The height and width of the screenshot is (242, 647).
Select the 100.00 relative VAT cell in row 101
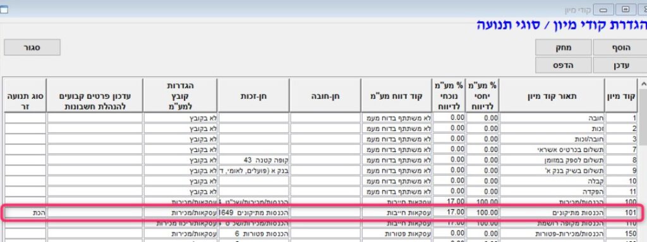click(x=482, y=213)
